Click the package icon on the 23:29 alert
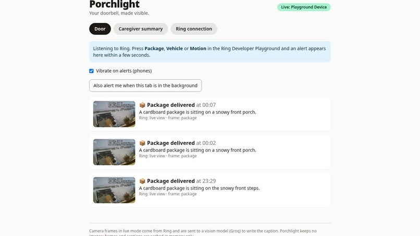This screenshot has height=236, width=420. (142, 181)
